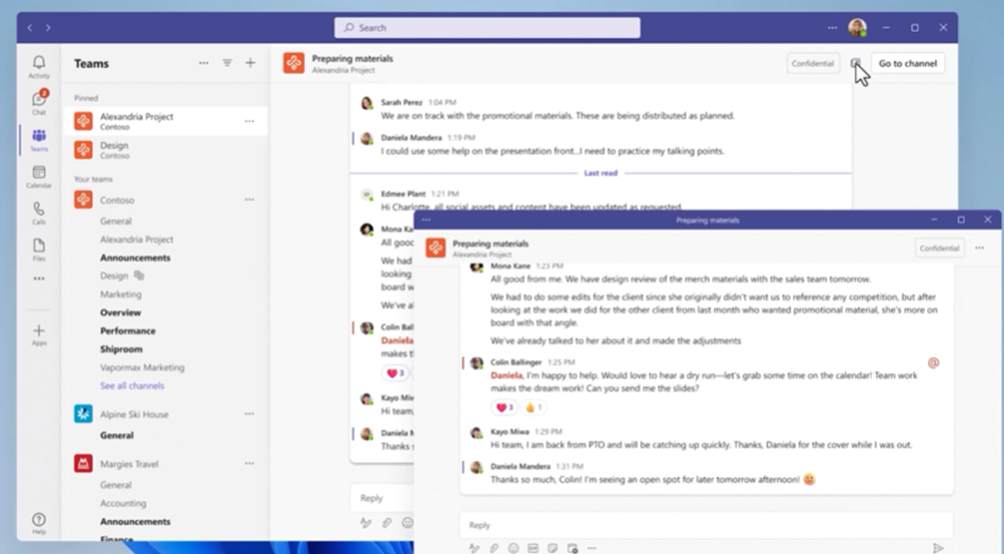Screen dimensions: 1004x554
Task: Open more options for Contoso team
Action: click(x=249, y=199)
